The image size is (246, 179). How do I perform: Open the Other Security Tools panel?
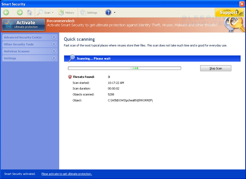click(x=30, y=44)
